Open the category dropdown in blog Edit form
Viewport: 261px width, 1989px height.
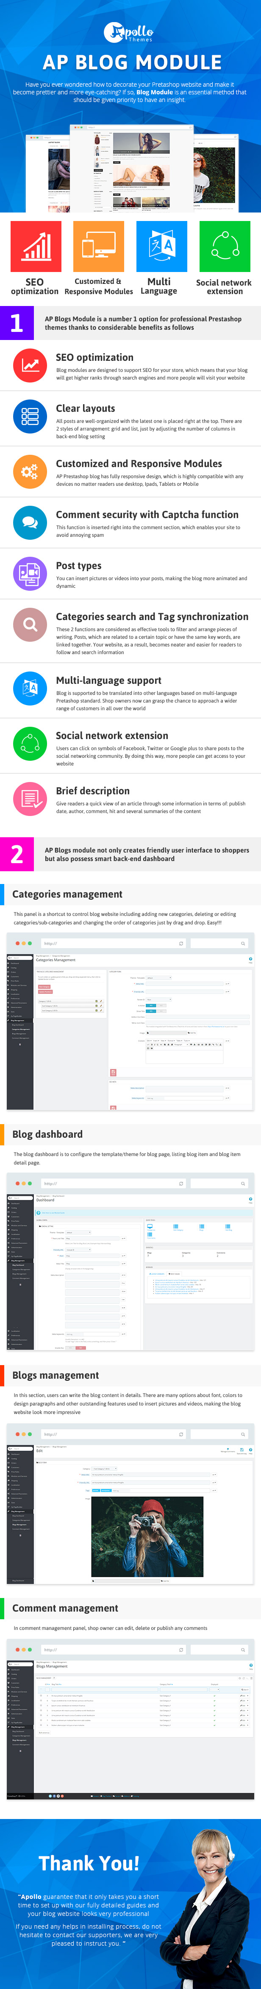point(104,1468)
